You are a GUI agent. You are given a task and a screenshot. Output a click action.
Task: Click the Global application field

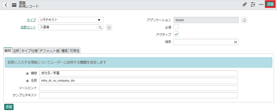pos(206,20)
